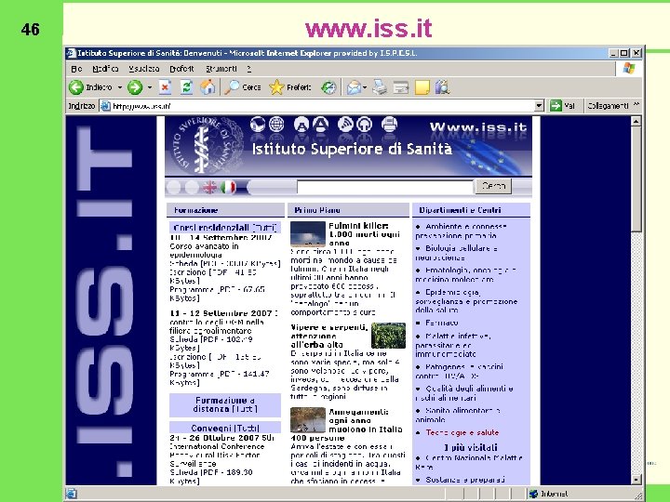Image resolution: width=670 pixels, height=502 pixels.
Task: Click the smaller letter A text-size icon
Action: click(301, 125)
